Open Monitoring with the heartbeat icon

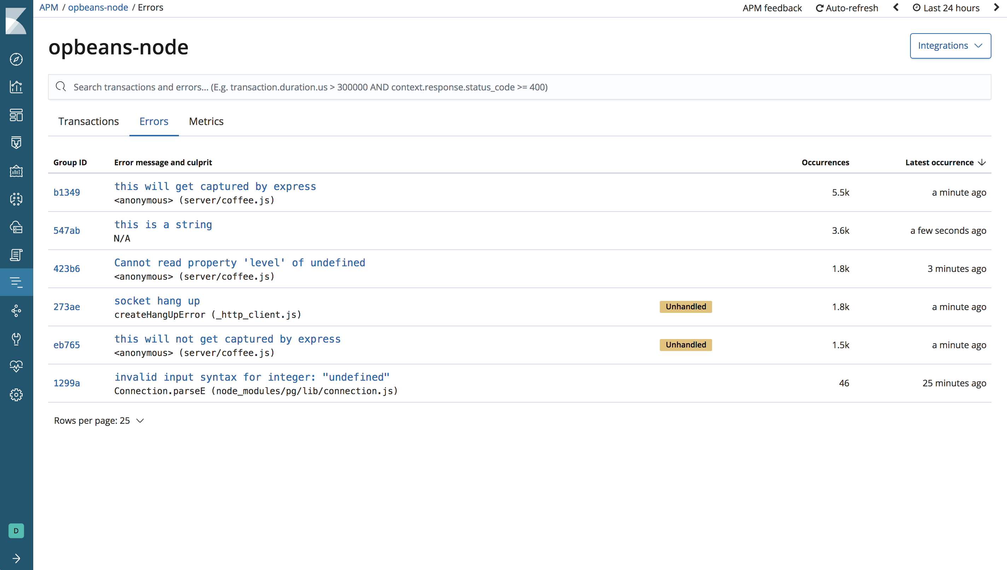point(16,367)
